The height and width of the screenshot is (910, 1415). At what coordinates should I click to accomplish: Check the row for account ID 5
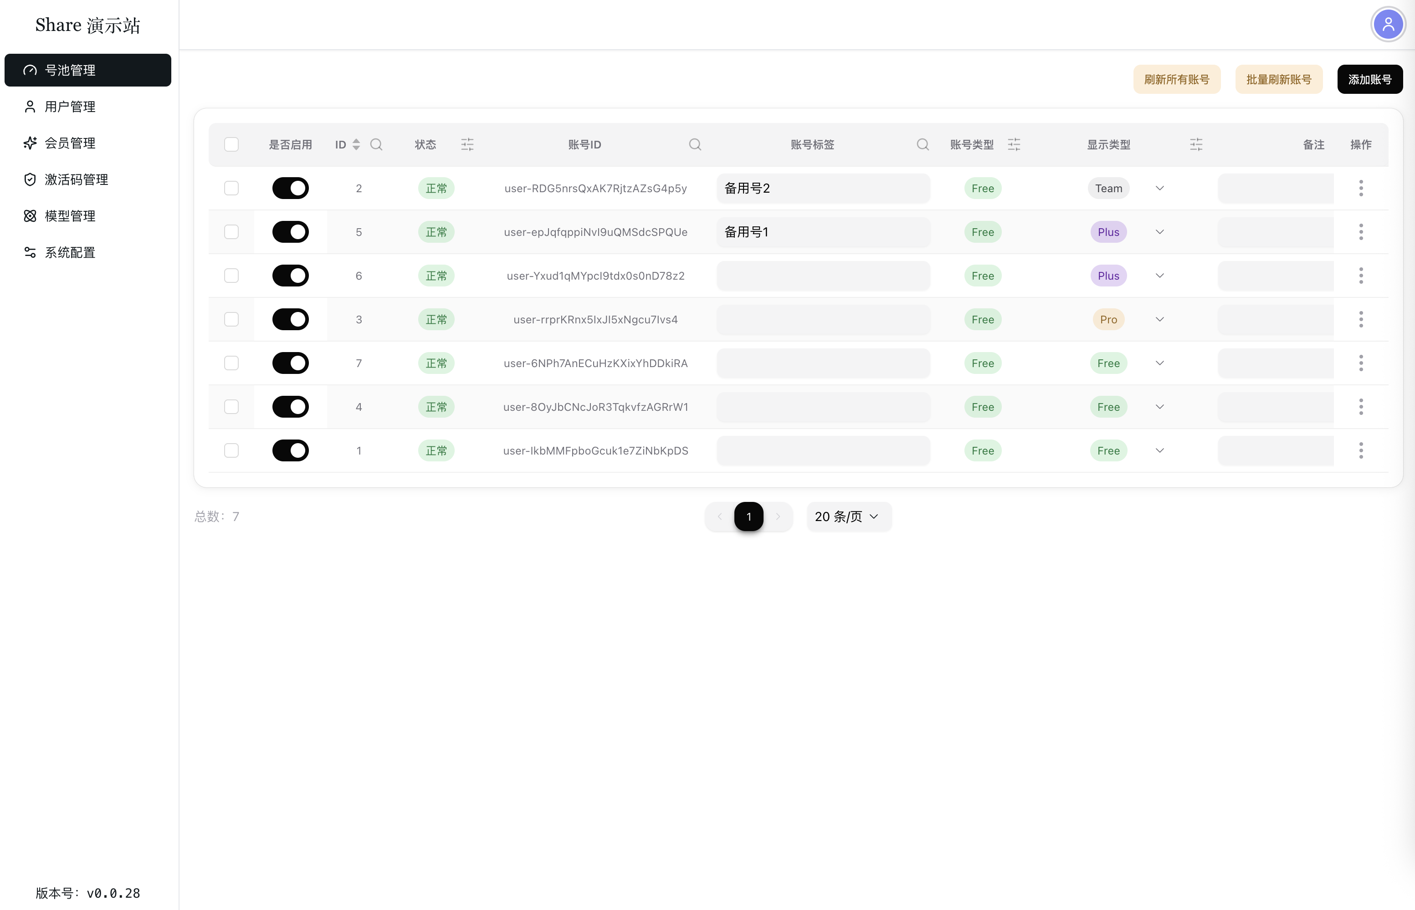(231, 232)
